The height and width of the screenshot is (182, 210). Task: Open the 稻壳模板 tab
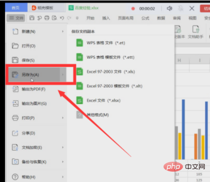coord(46,8)
